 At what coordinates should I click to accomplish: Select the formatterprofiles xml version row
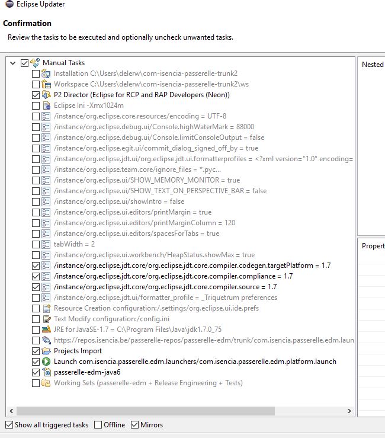(x=203, y=159)
